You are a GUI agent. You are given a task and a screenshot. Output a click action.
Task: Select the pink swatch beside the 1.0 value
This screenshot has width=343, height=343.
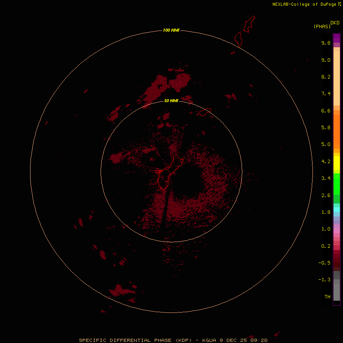pos(337,229)
